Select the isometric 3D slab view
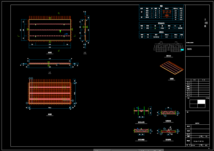 coord(172,68)
